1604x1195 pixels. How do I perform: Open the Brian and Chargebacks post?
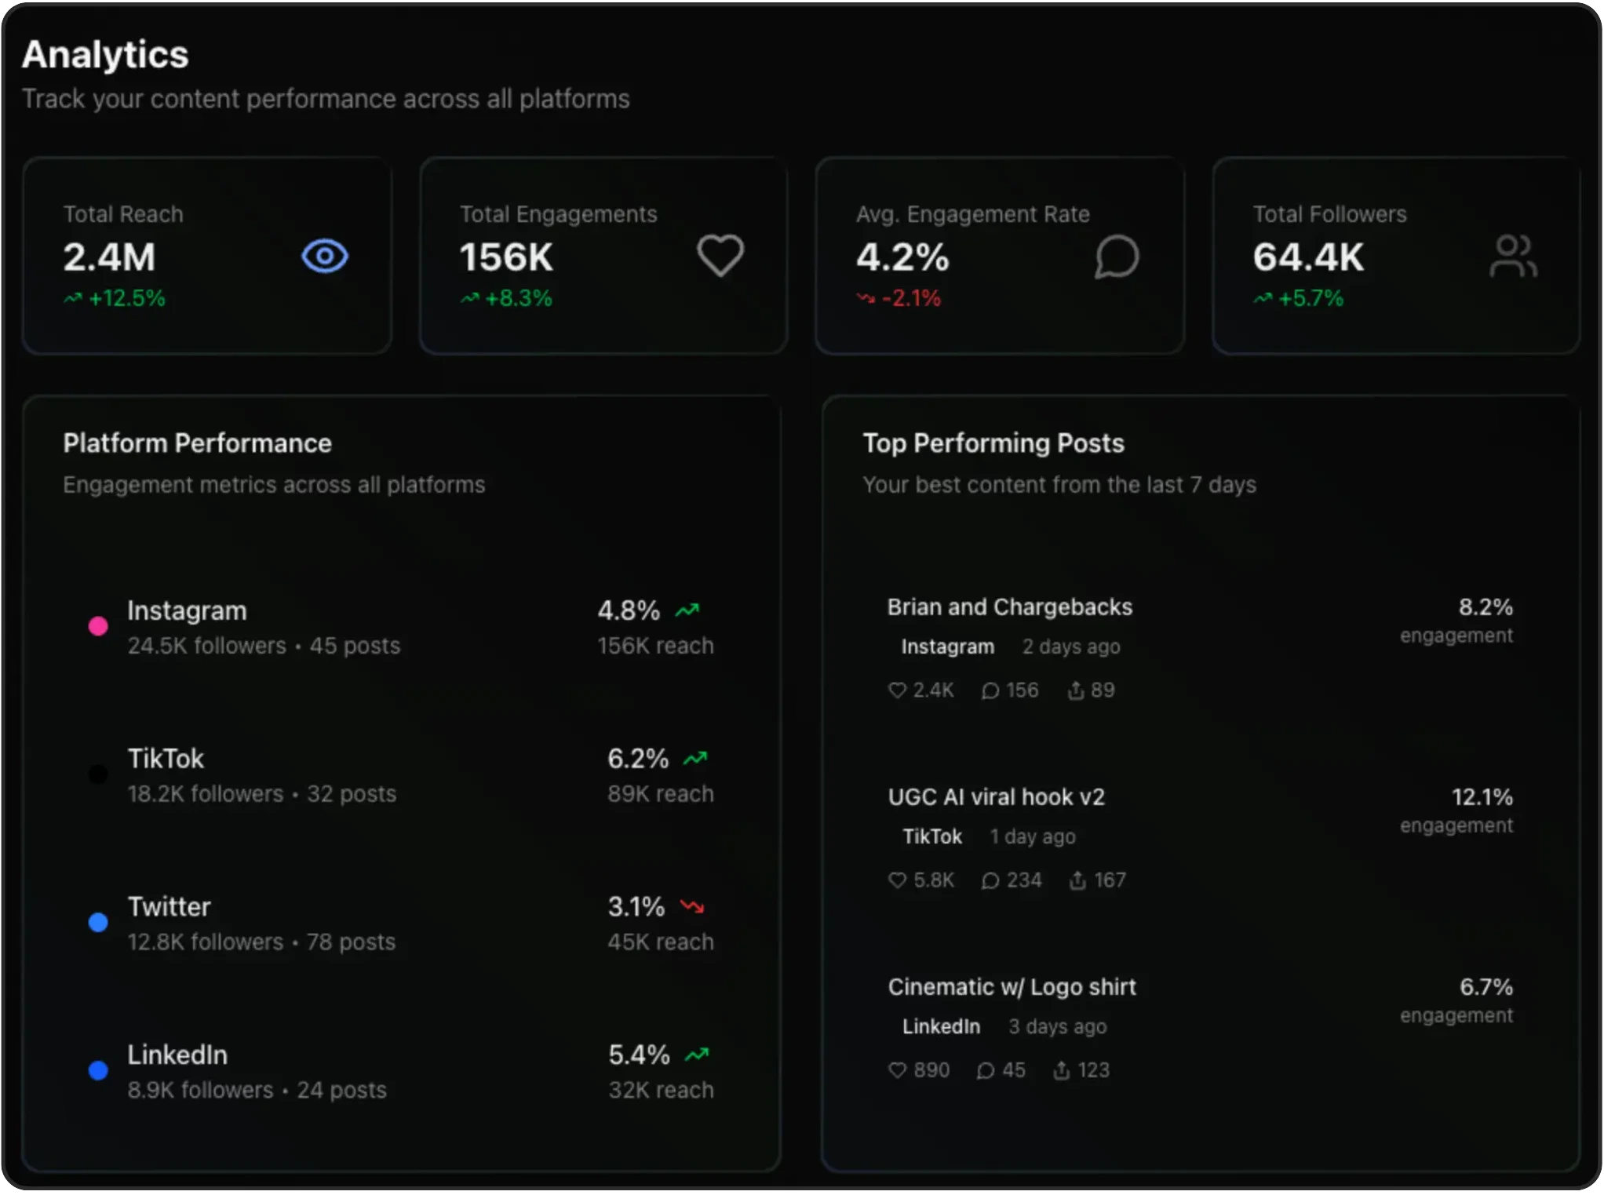(x=1009, y=607)
